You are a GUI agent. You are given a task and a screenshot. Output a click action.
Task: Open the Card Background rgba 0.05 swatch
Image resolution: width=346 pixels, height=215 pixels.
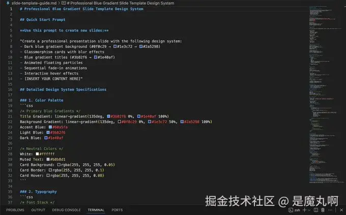coord(59,165)
